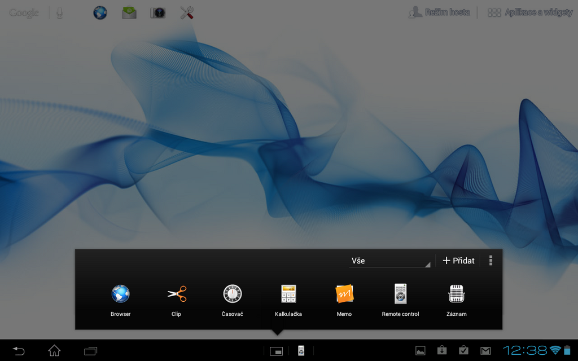
Task: Open the Záznam voice recorder
Action: click(x=456, y=293)
